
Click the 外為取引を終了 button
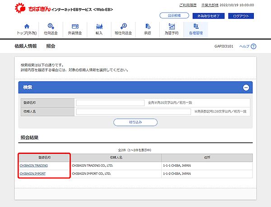(x=208, y=16)
